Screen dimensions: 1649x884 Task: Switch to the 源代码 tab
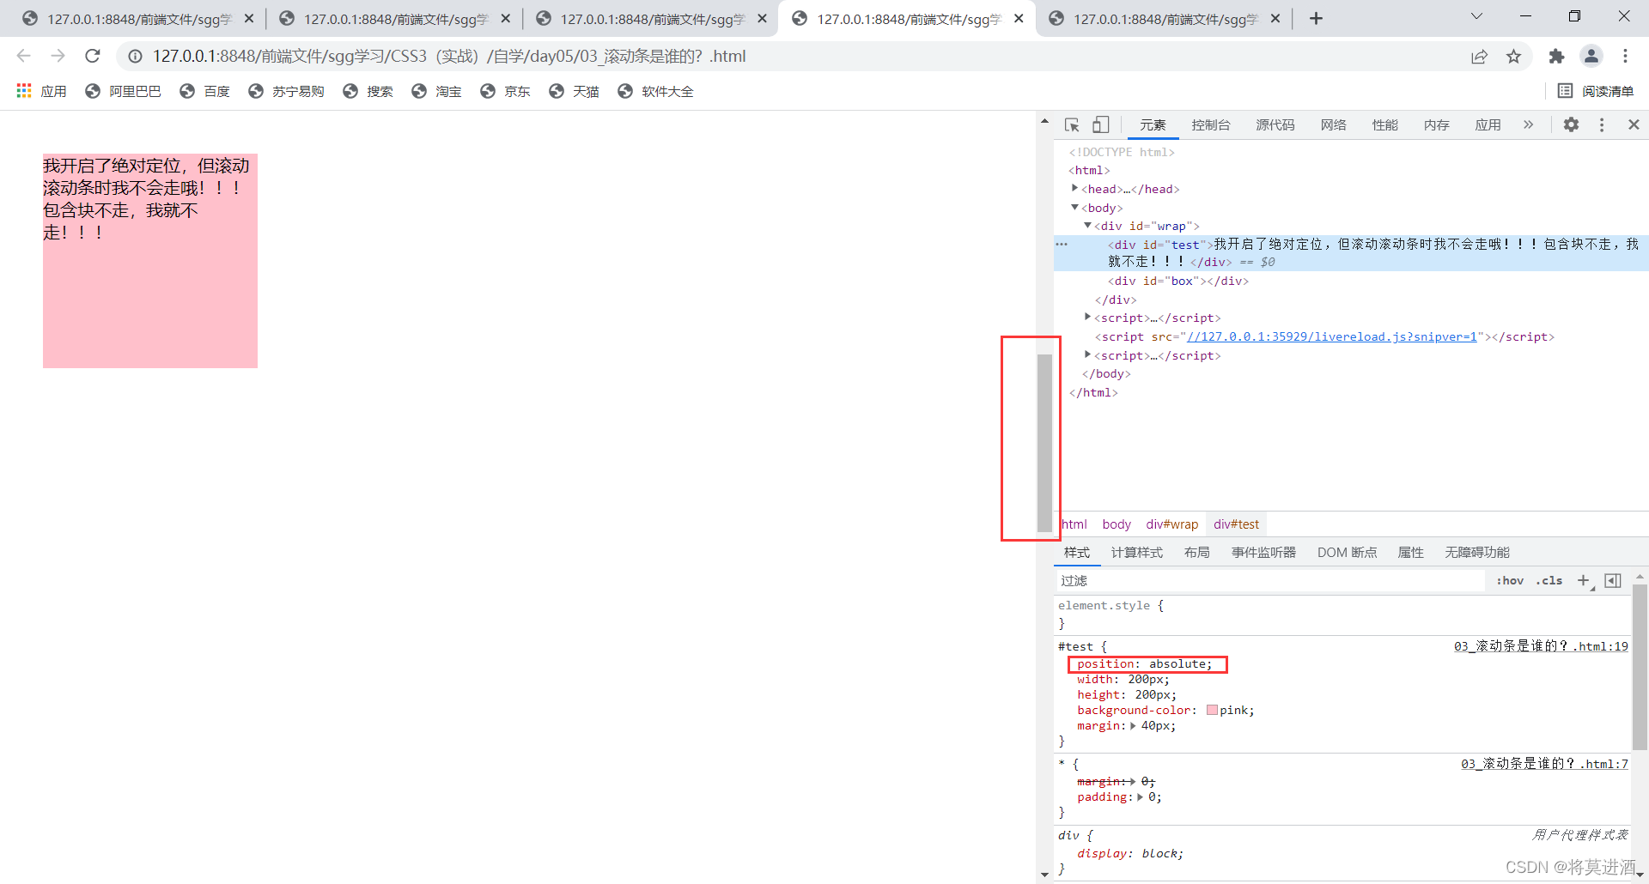(x=1275, y=125)
